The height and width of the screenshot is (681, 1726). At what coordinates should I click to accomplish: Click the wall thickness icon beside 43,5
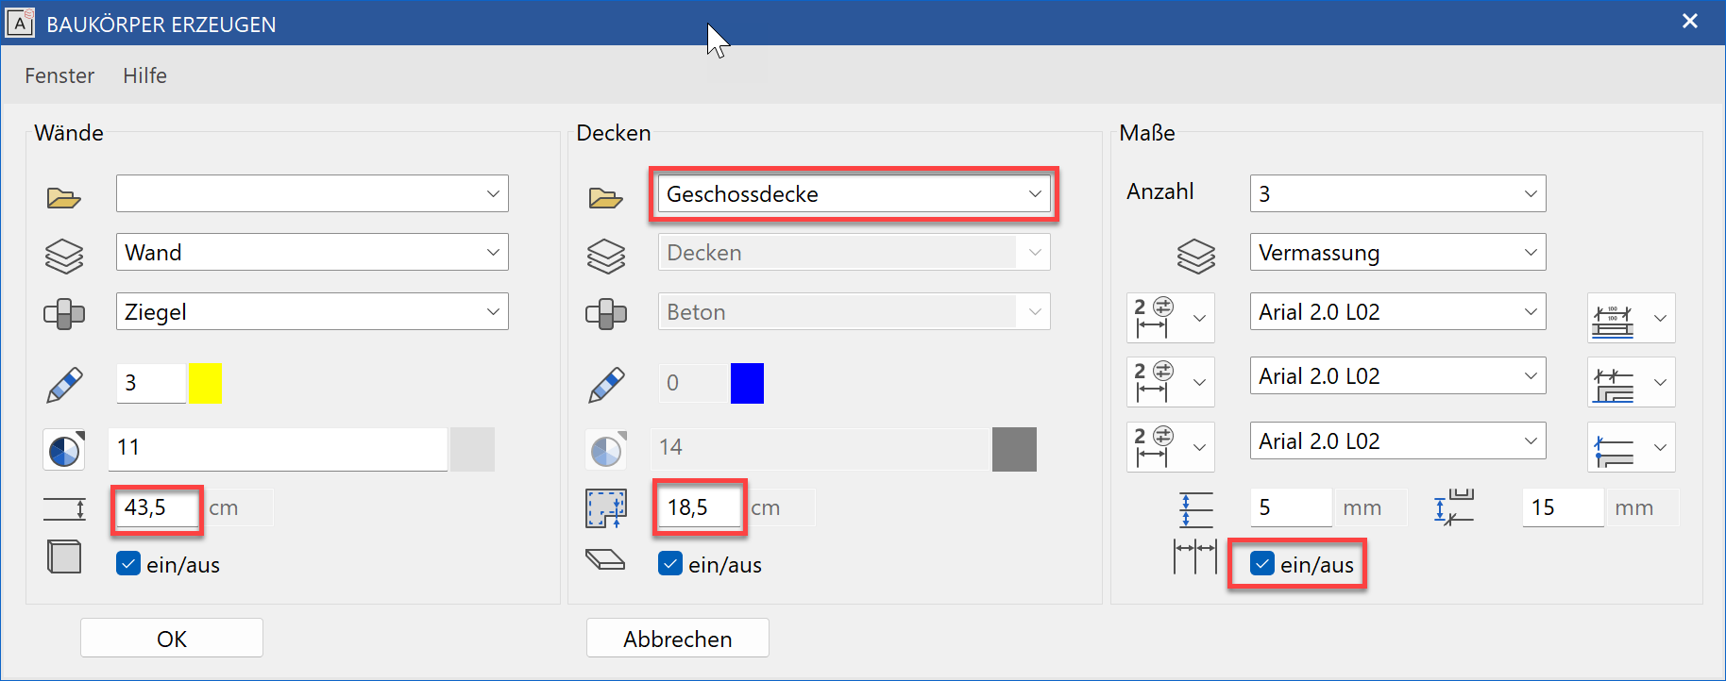(63, 509)
